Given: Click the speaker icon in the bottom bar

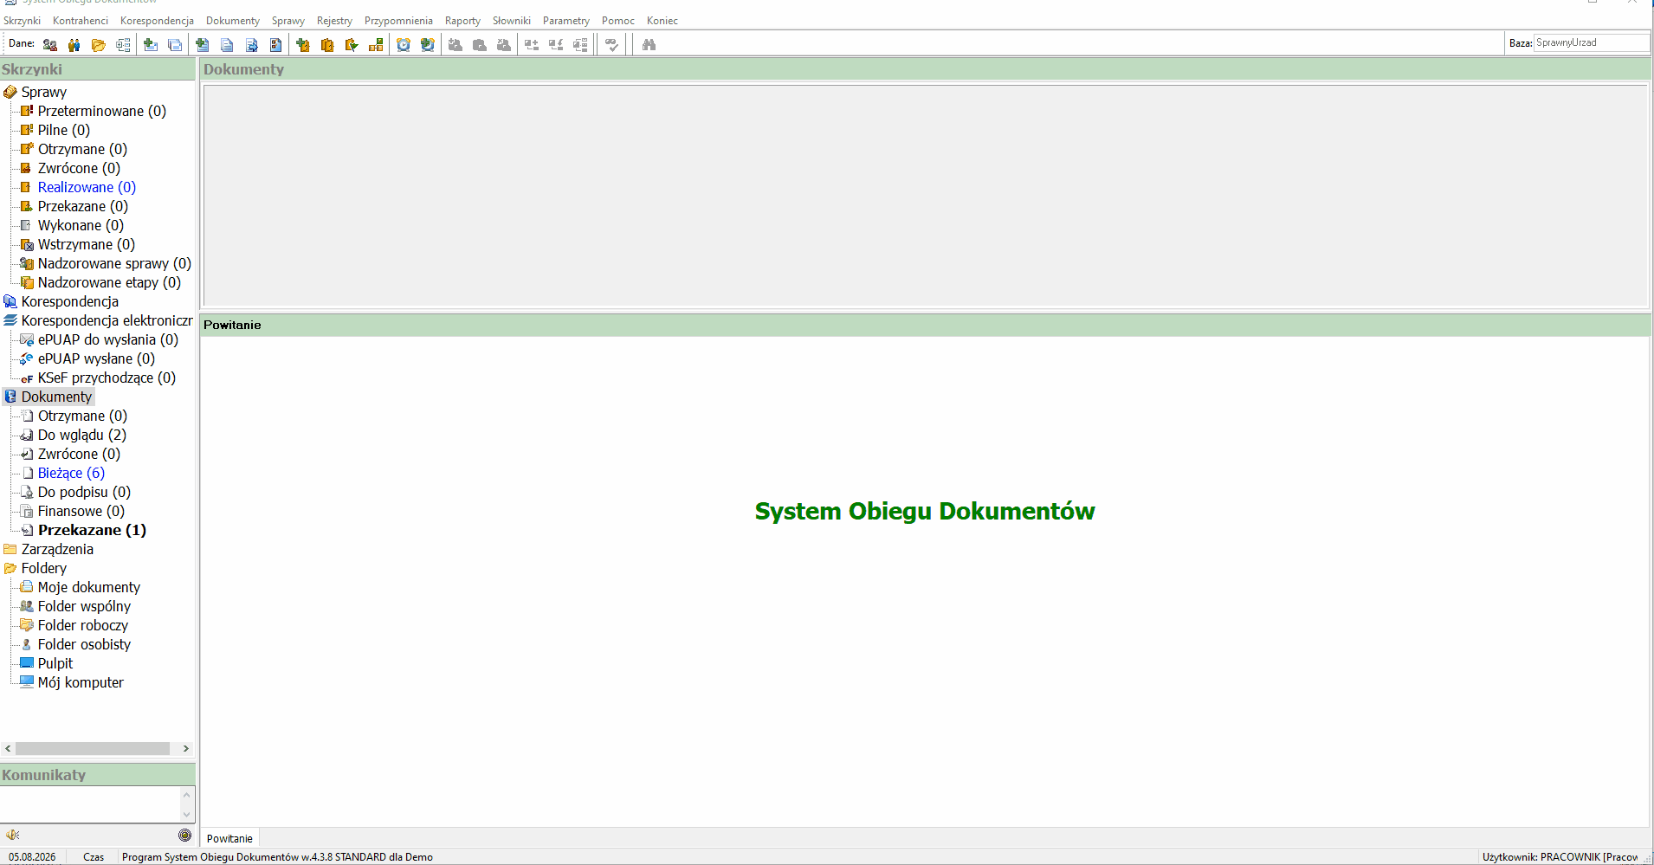Looking at the screenshot, I should tap(12, 835).
